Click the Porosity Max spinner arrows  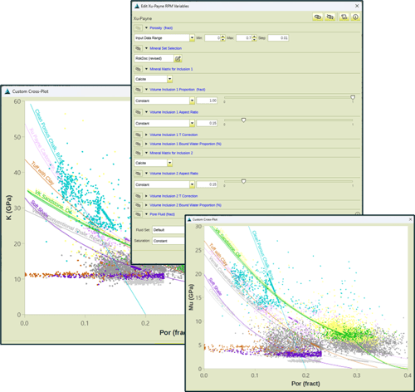(255, 38)
